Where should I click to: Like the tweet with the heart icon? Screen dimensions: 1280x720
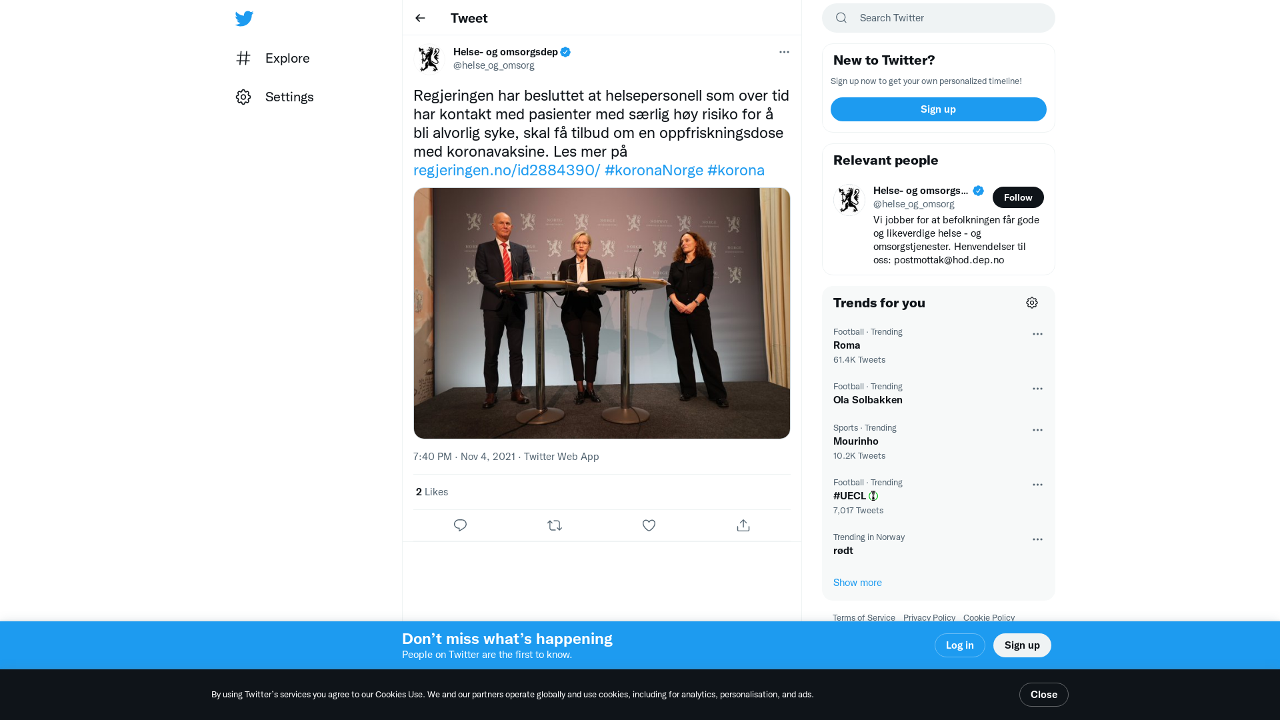pyautogui.click(x=649, y=525)
